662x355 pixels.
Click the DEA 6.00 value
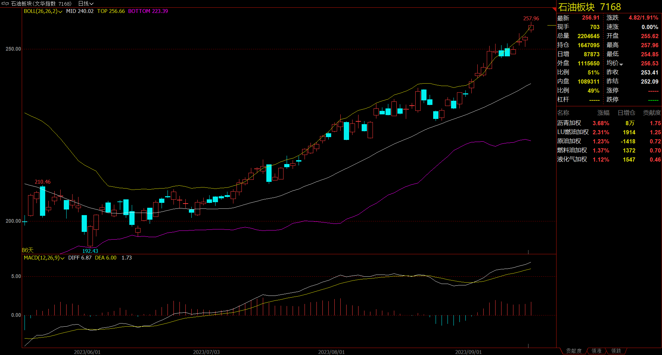coord(105,258)
